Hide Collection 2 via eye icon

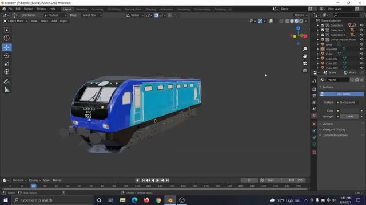pos(361,30)
